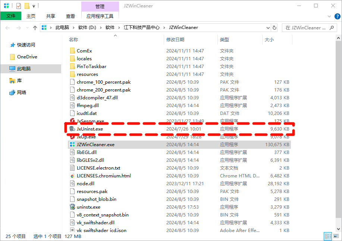This screenshot has width=342, height=241.
Task: Click the uninstx.exe recycle bin icon
Action: [72, 207]
